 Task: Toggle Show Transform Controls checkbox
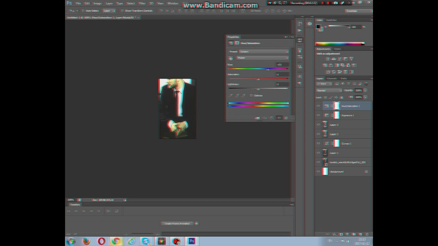point(123,11)
